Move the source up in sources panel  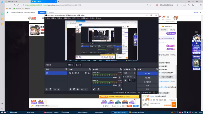(82, 89)
